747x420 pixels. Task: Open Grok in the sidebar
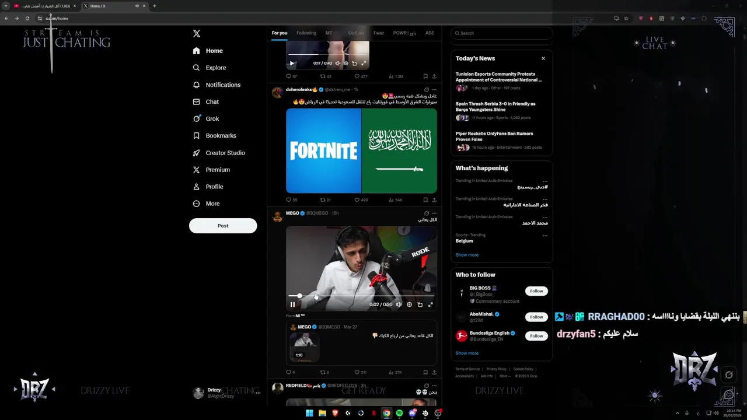coord(206,118)
